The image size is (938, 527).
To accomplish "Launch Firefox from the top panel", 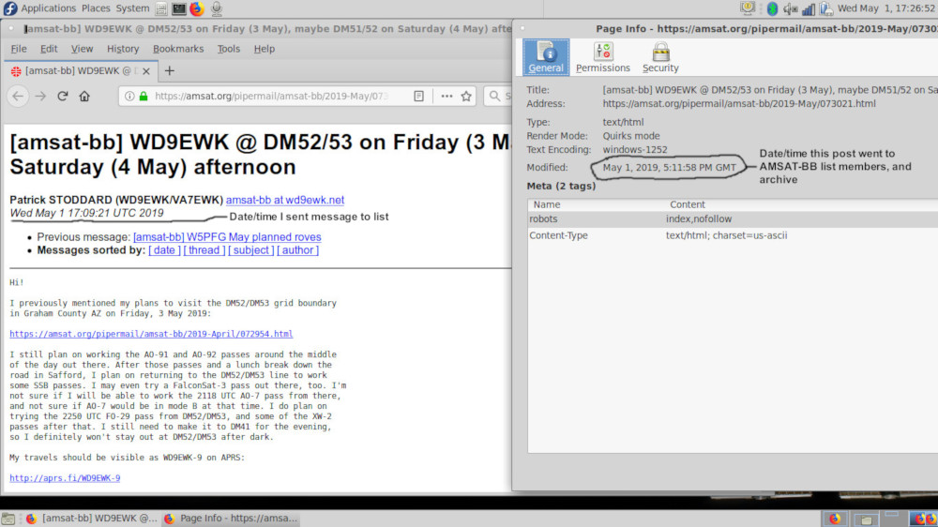I will [197, 8].
